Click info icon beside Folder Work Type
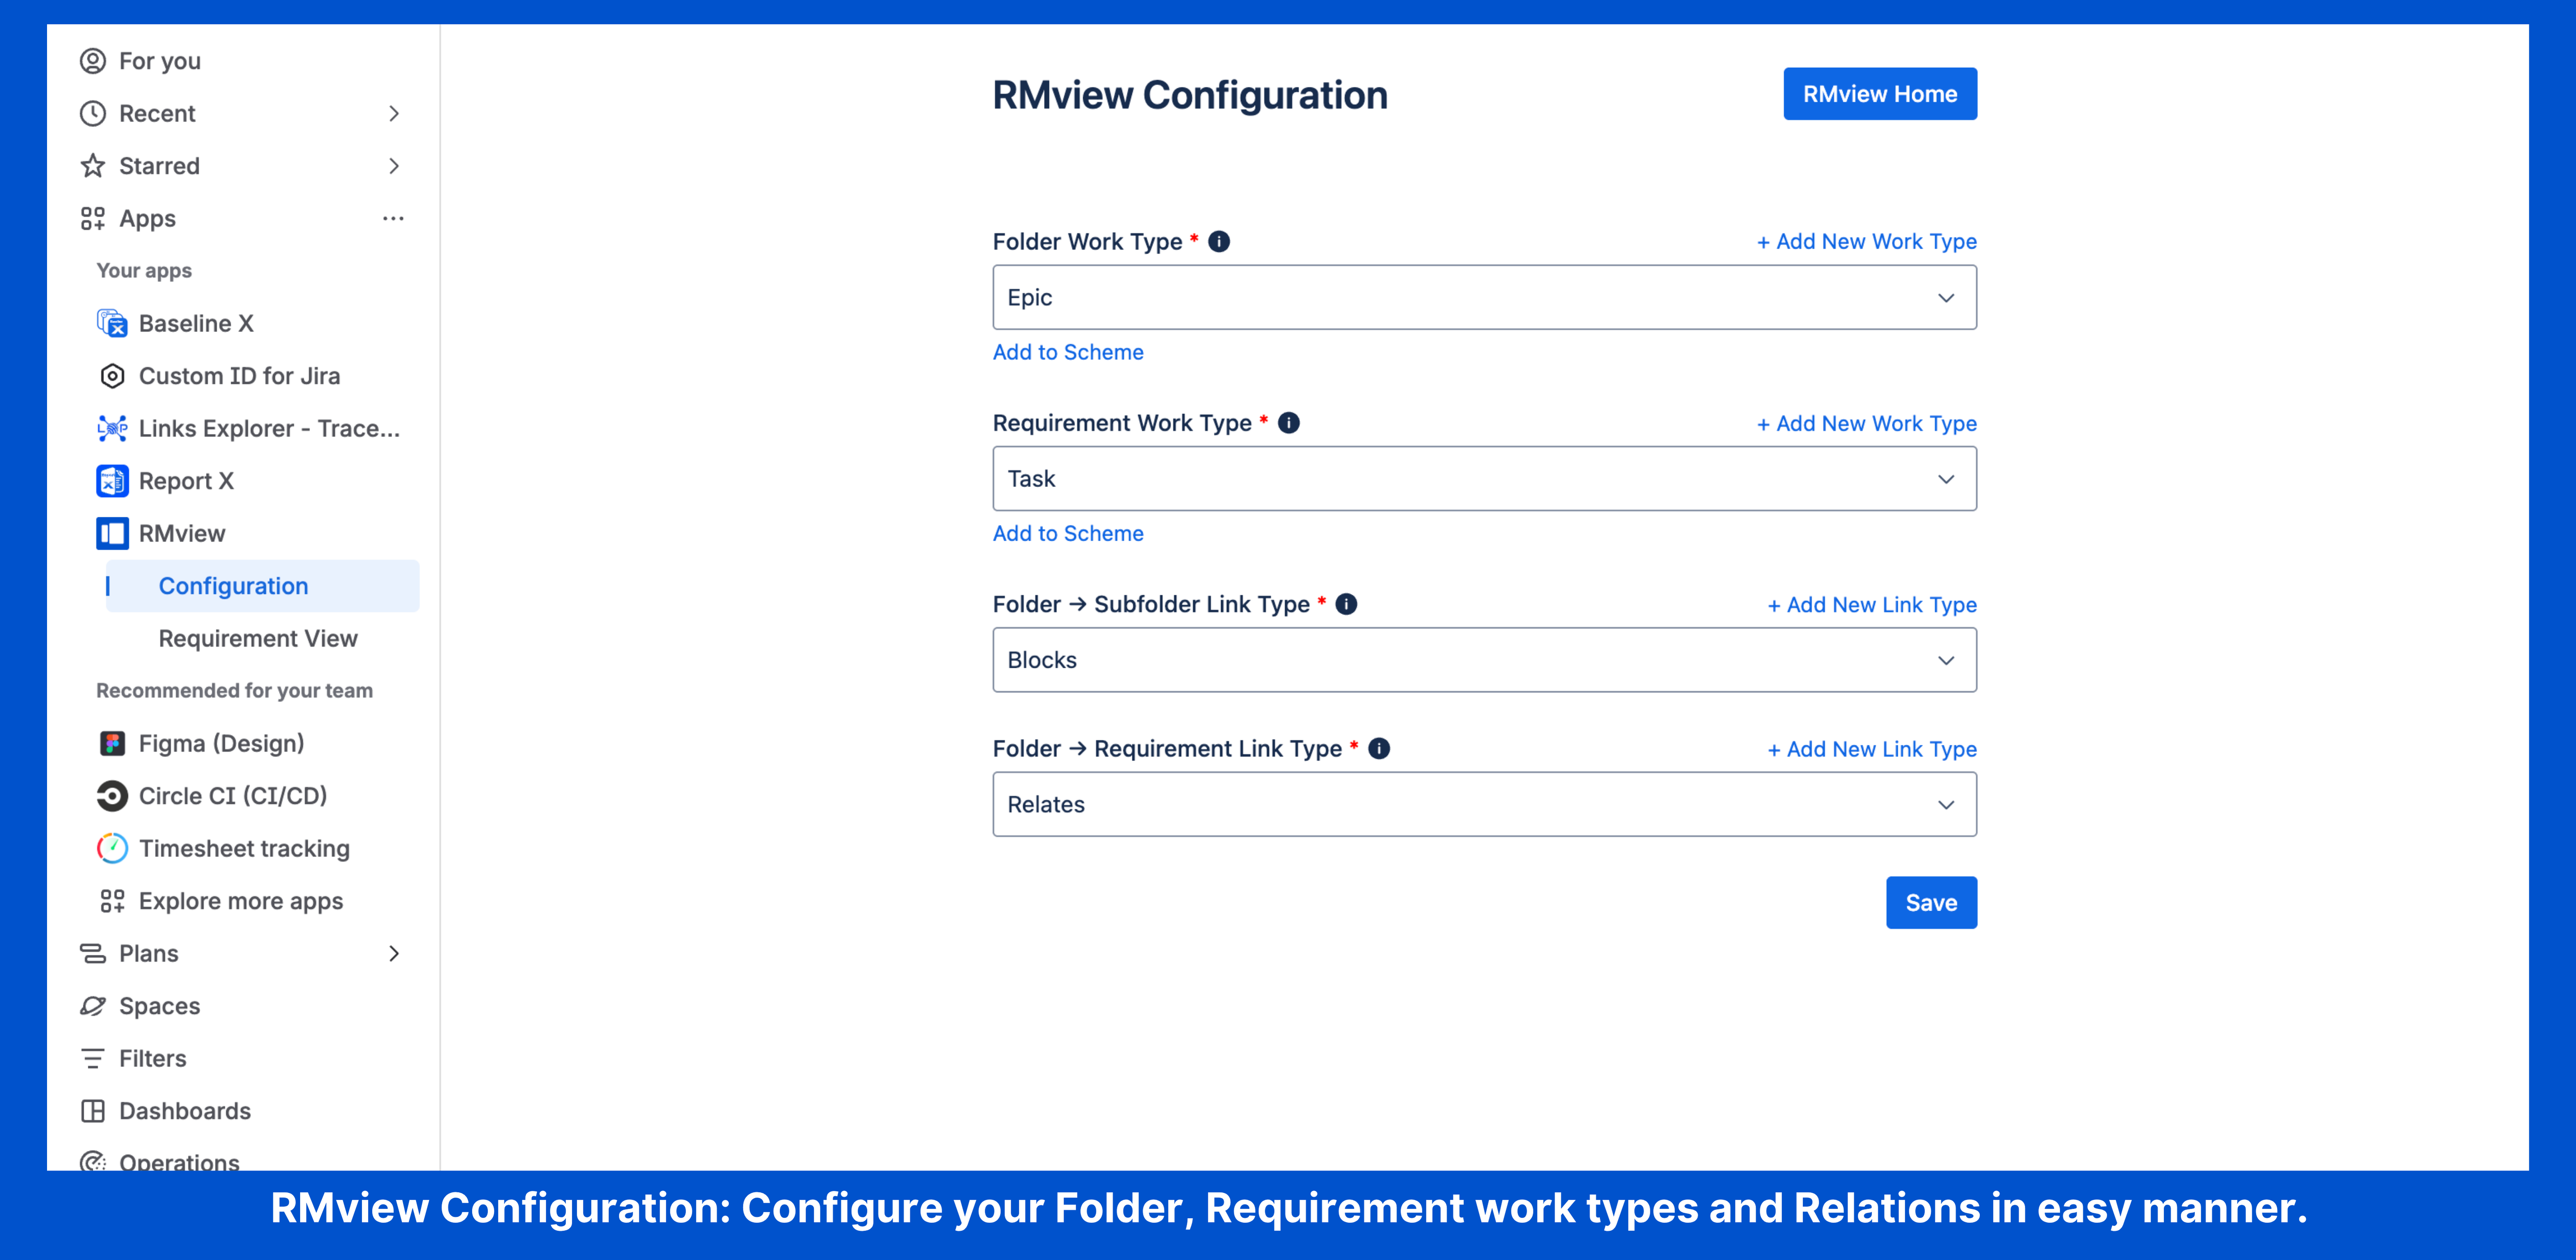The image size is (2576, 1260). coord(1218,241)
